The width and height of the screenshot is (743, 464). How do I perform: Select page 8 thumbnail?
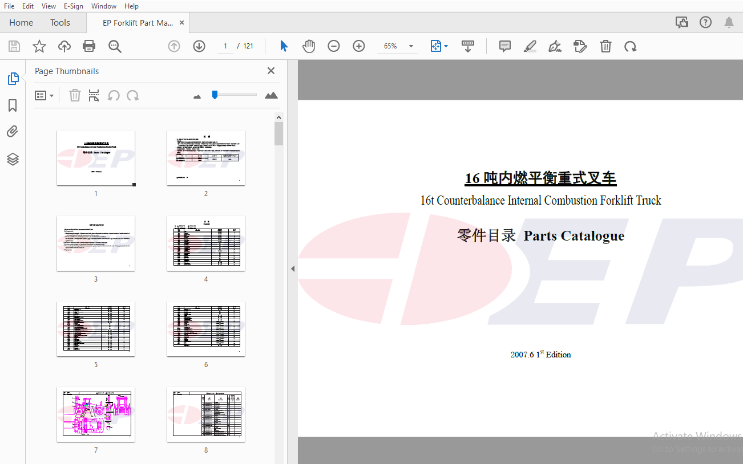206,414
